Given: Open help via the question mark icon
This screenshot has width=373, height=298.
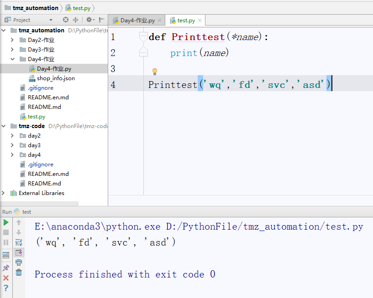Looking at the screenshot, I should 6,288.
